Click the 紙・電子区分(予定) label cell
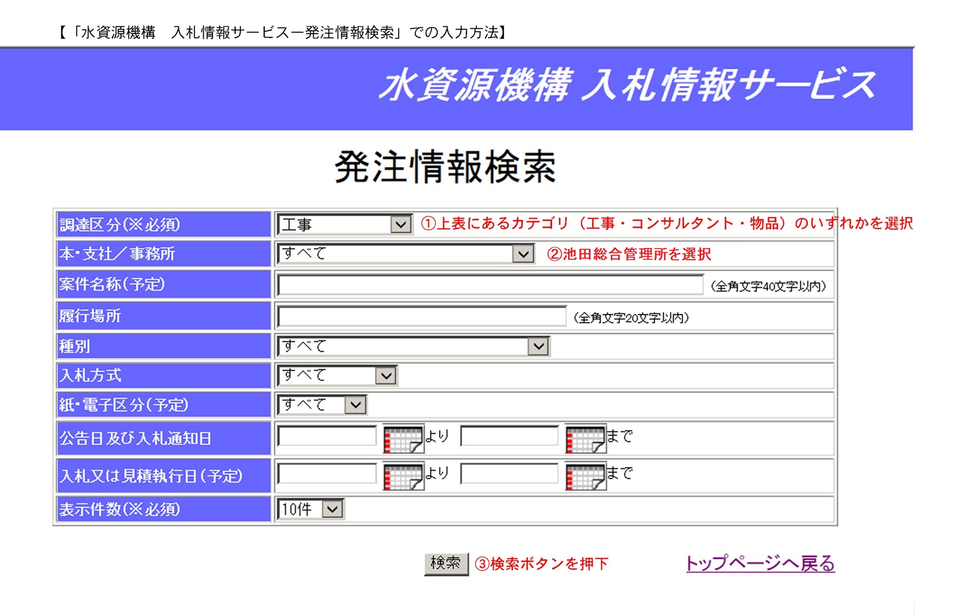This screenshot has width=962, height=615. 164,405
